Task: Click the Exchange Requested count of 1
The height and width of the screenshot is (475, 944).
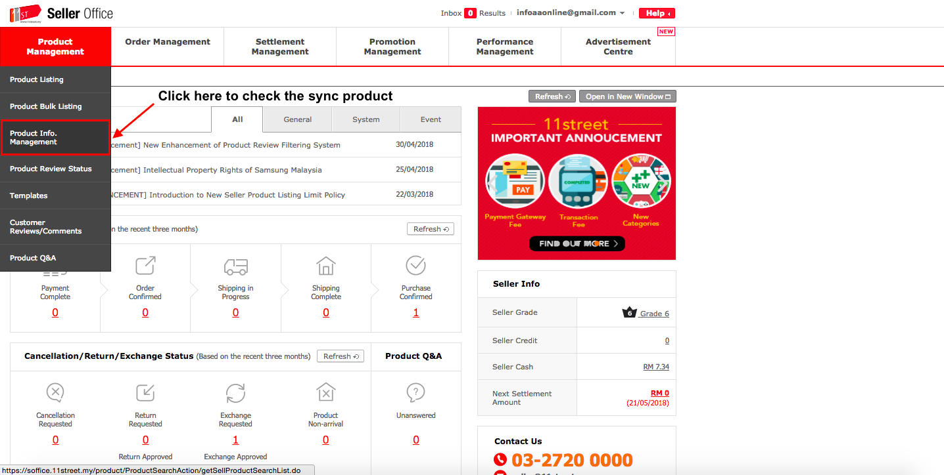Action: click(x=235, y=440)
